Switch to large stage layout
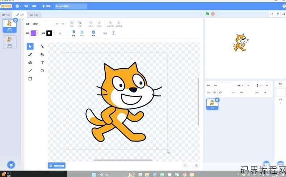The height and width of the screenshot is (177, 286). pos(277,14)
